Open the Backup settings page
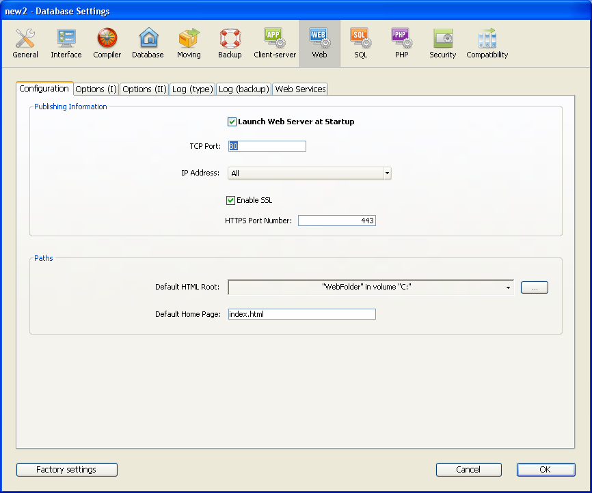This screenshot has width=592, height=493. click(x=230, y=44)
